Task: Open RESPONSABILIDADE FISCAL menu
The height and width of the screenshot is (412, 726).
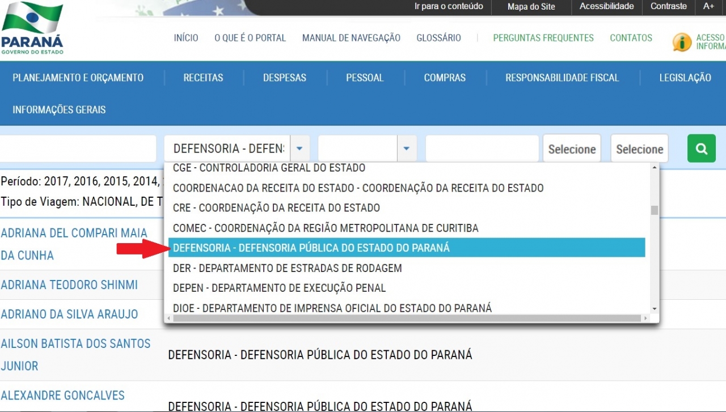Action: click(x=562, y=78)
